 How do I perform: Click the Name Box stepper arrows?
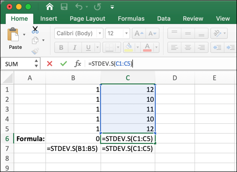click(36, 63)
